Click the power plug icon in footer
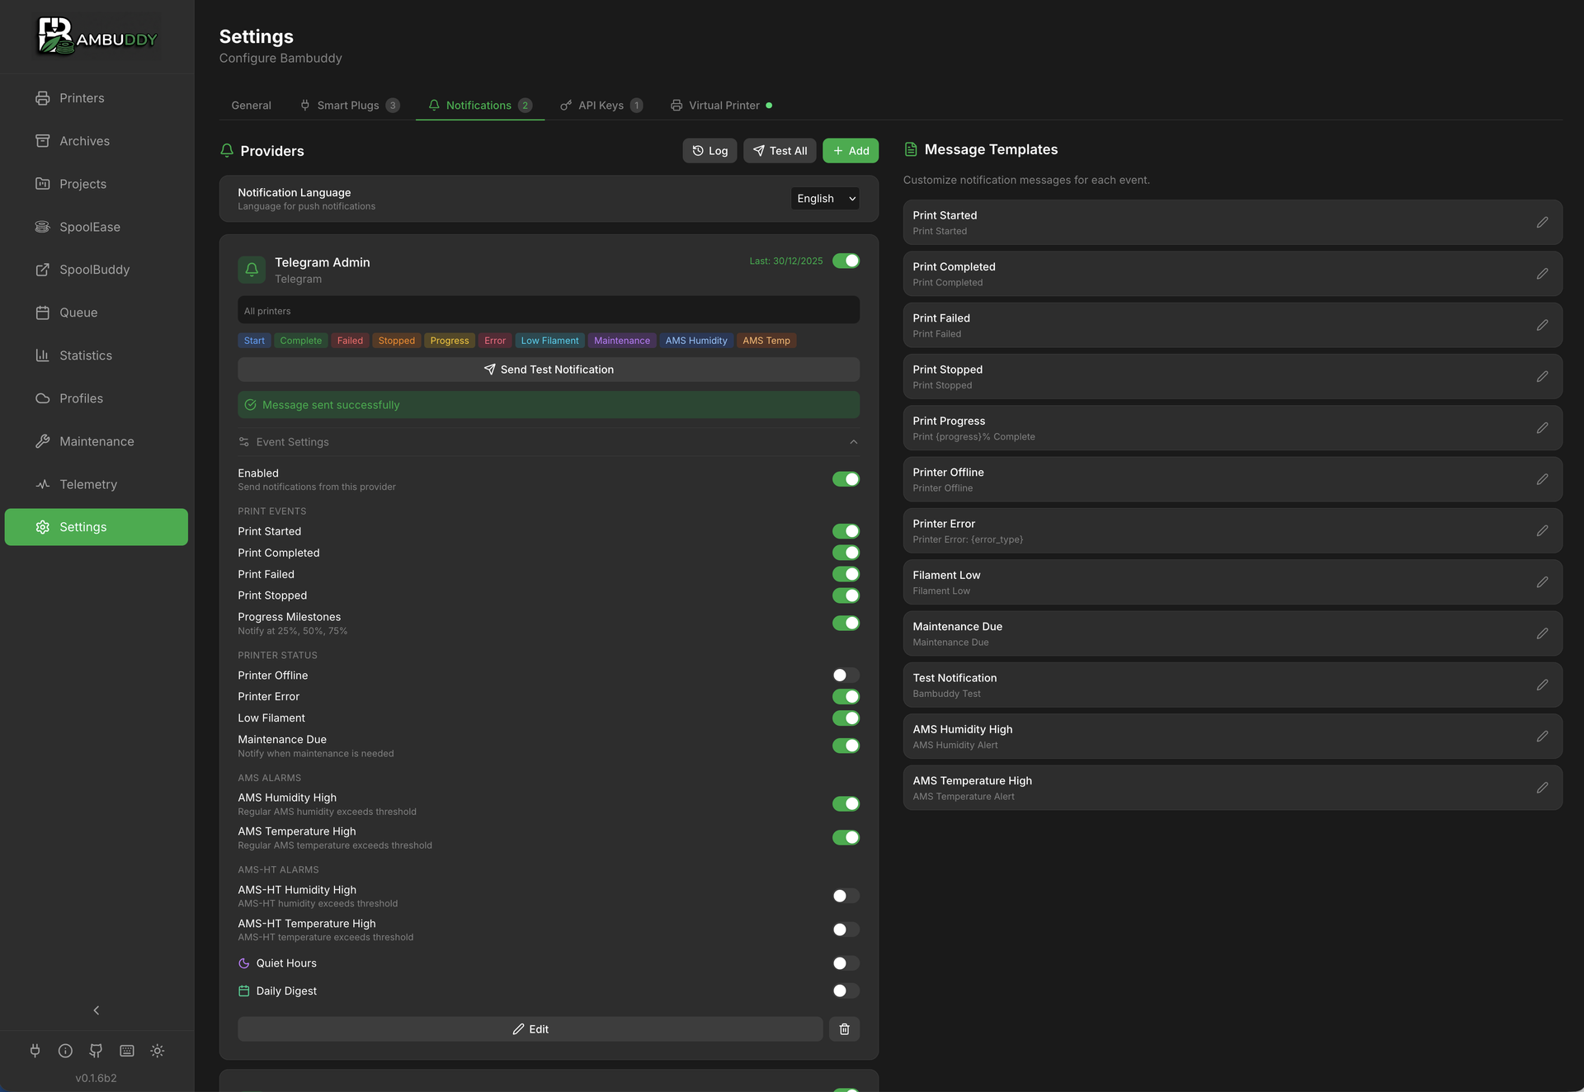Screen dimensions: 1584x1092 point(35,1051)
